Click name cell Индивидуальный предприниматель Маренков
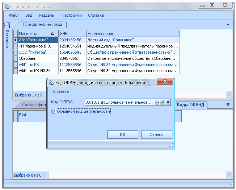Image resolution: width=236 pixels, height=190 pixels. pyautogui.click(x=133, y=46)
